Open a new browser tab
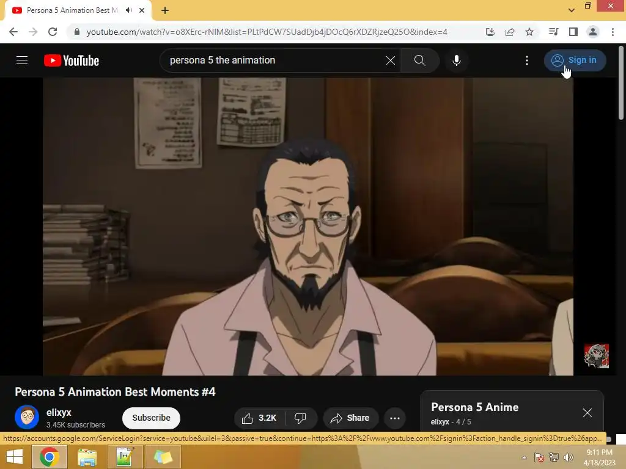626x469 pixels. point(165,10)
